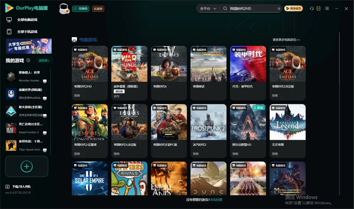Click the Dead Frontier II game icon
Image resolution: width=354 pixels, height=209 pixels.
(11, 129)
